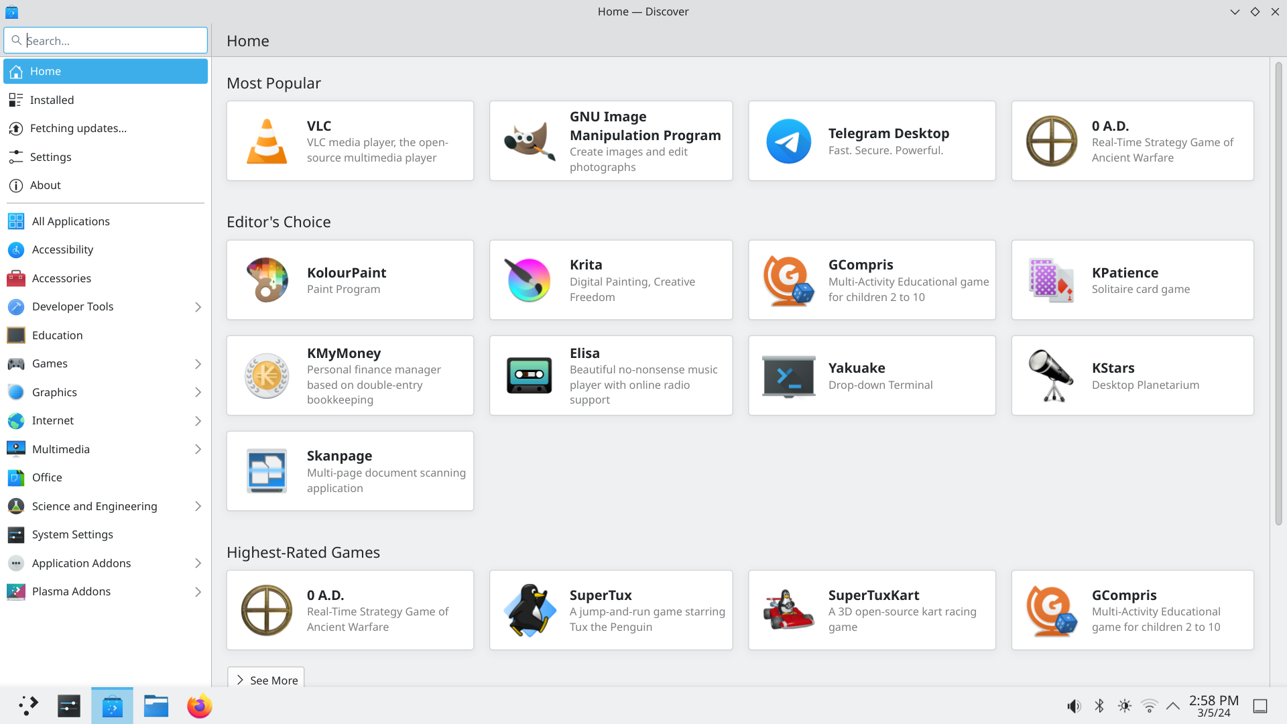
Task: Click the Search input field
Action: 106,40
